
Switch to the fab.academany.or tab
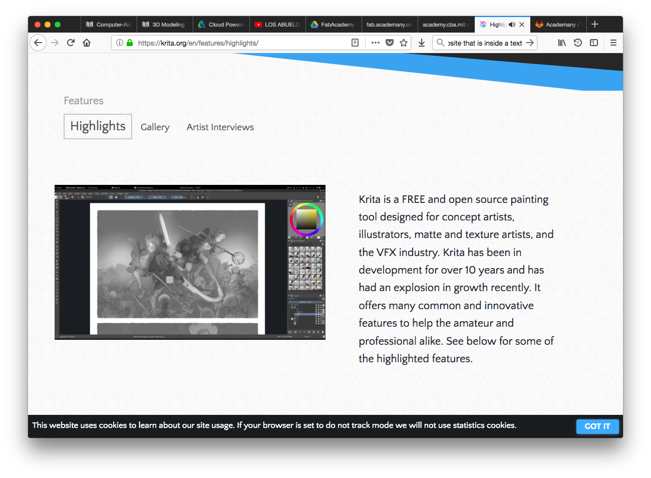click(x=389, y=25)
